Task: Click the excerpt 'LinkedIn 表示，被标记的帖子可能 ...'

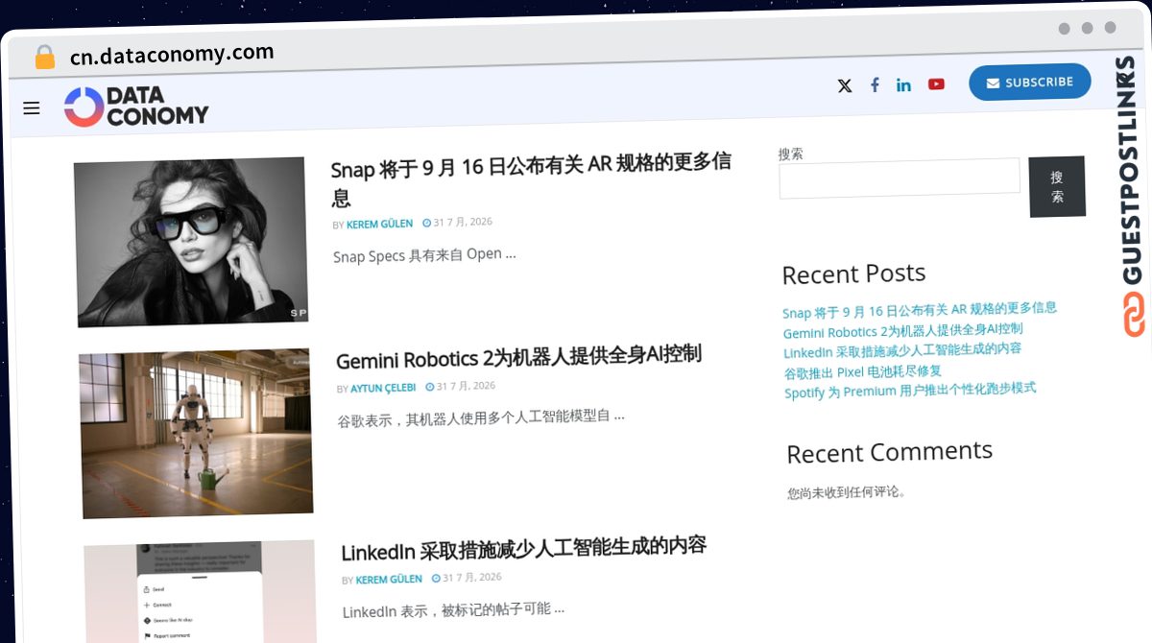Action: (453, 610)
